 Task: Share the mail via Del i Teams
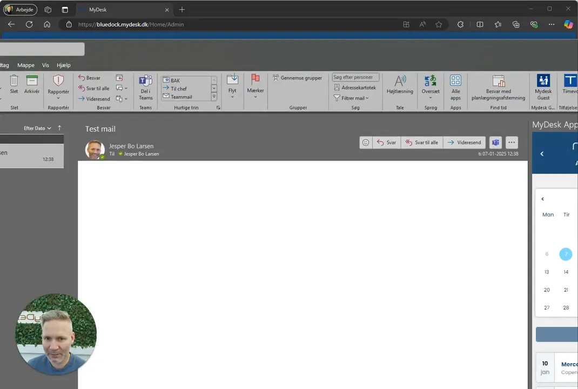pos(146,87)
